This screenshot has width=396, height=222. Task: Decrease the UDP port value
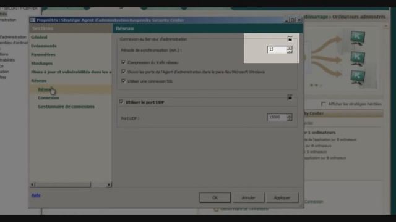[290, 119]
